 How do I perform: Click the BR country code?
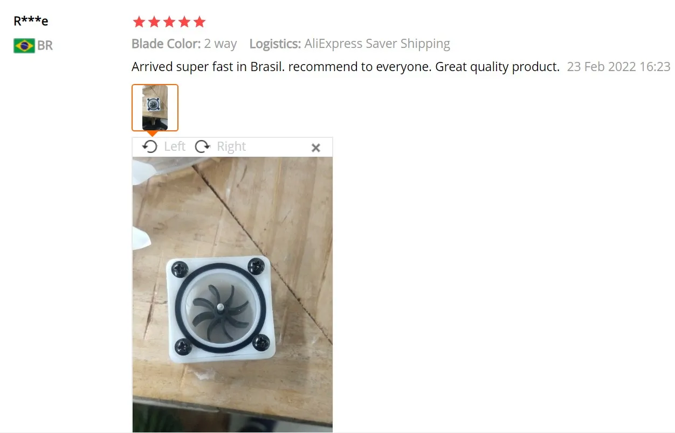tap(45, 46)
